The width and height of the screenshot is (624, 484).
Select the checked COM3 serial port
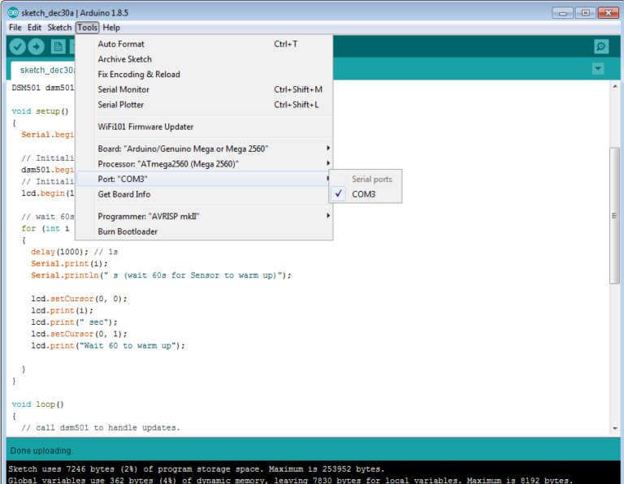click(x=363, y=195)
